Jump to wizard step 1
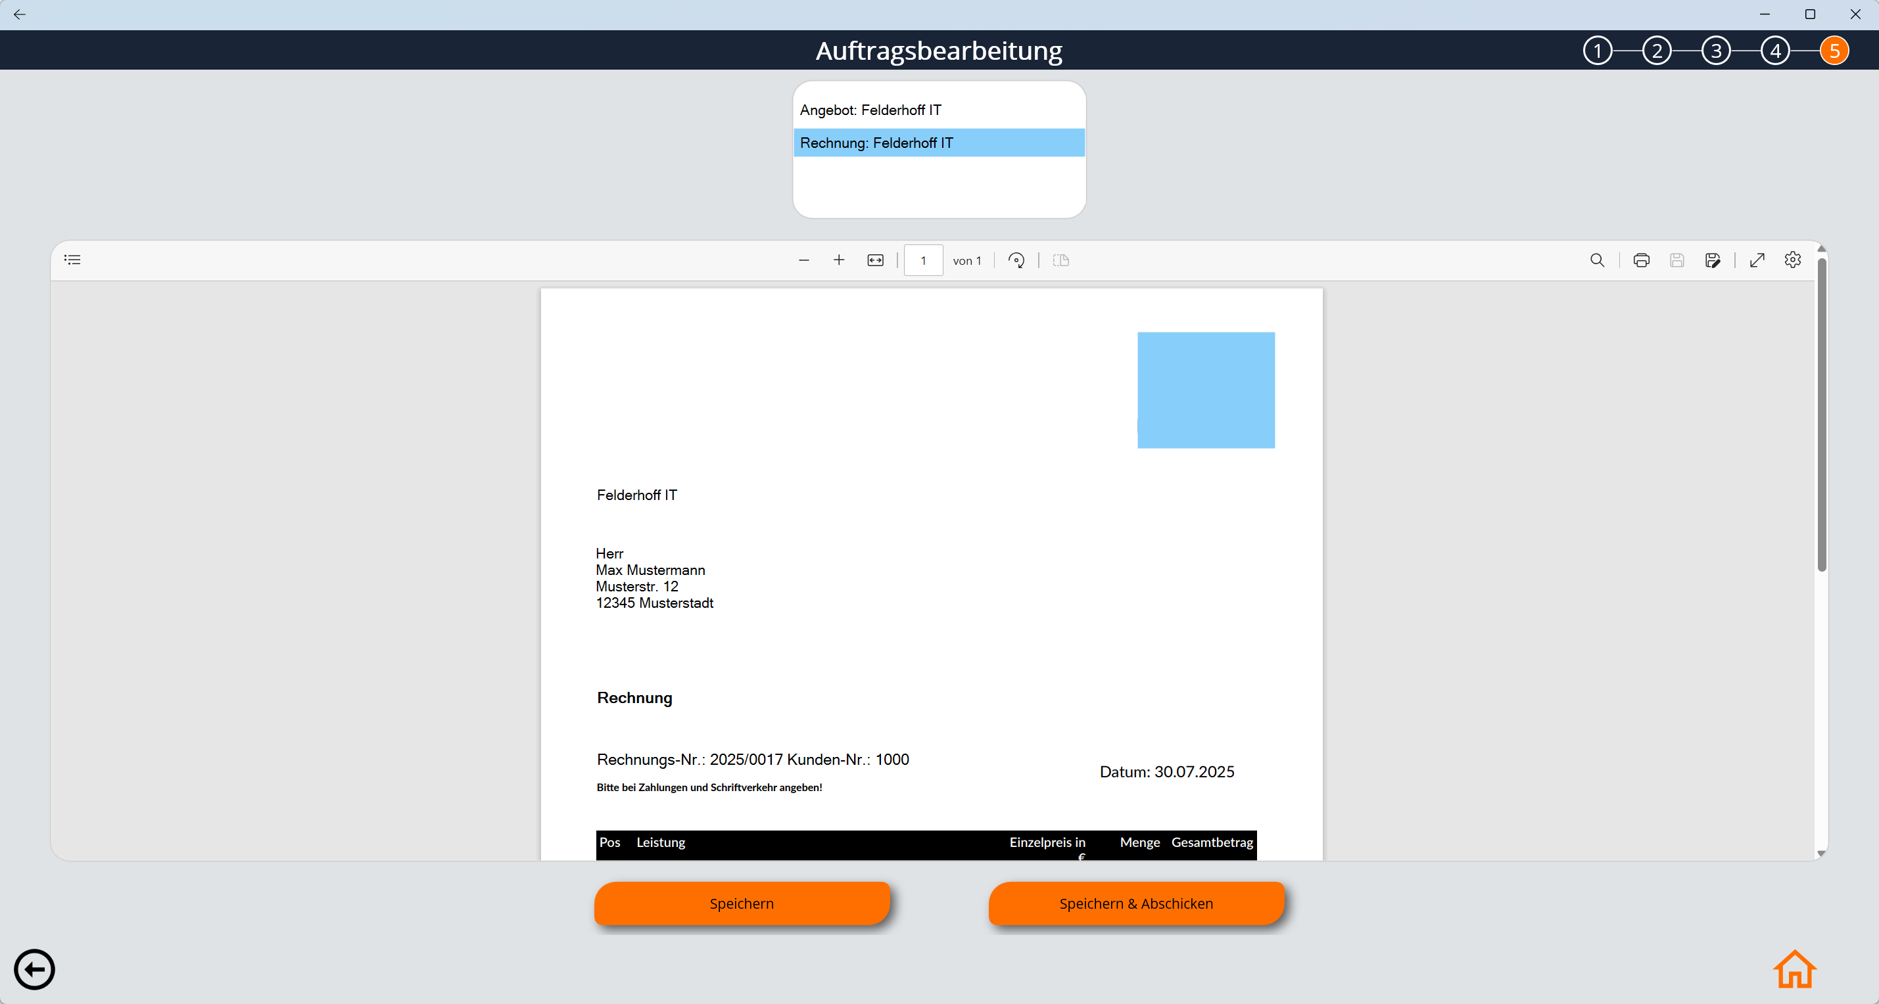1879x1004 pixels. tap(1598, 49)
